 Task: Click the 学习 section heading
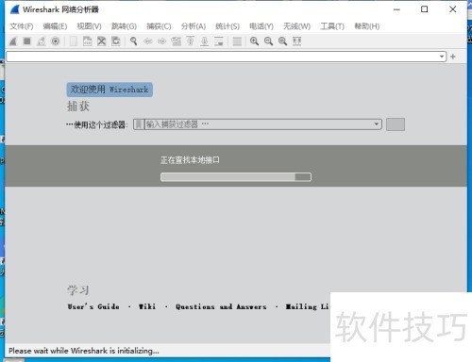77,290
